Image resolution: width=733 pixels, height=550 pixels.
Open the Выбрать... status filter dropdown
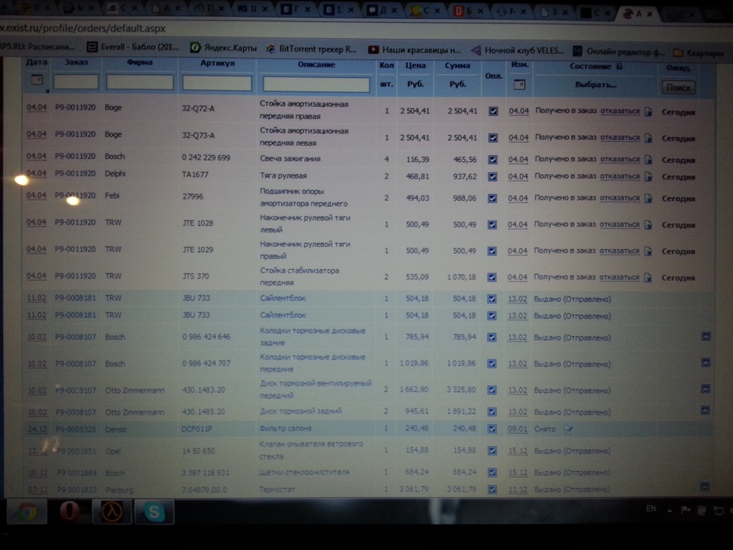coord(596,85)
